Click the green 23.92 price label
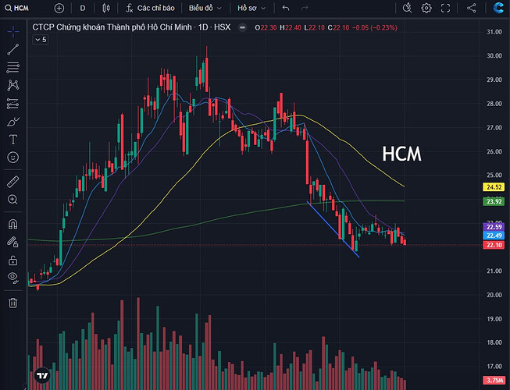Image resolution: width=510 pixels, height=390 pixels. pos(494,201)
